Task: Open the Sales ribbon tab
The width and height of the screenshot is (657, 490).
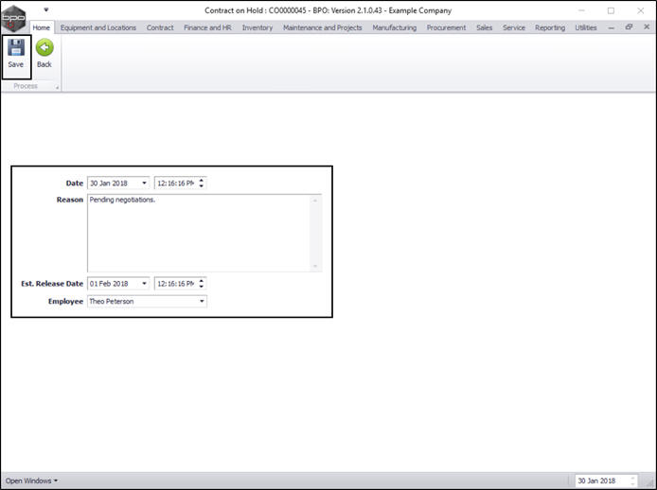Action: 485,27
